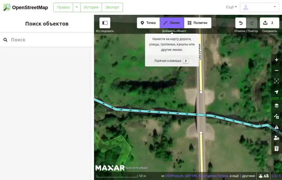Viewport: 282px width, 180px height.
Task: Open the map data panel
Action: coord(276,116)
